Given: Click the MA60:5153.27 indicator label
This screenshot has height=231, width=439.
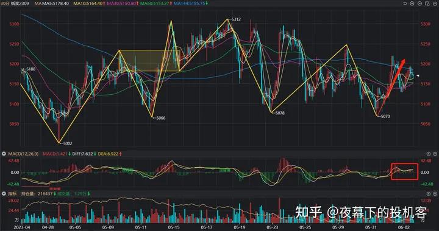Looking at the screenshot, I should 154,4.
